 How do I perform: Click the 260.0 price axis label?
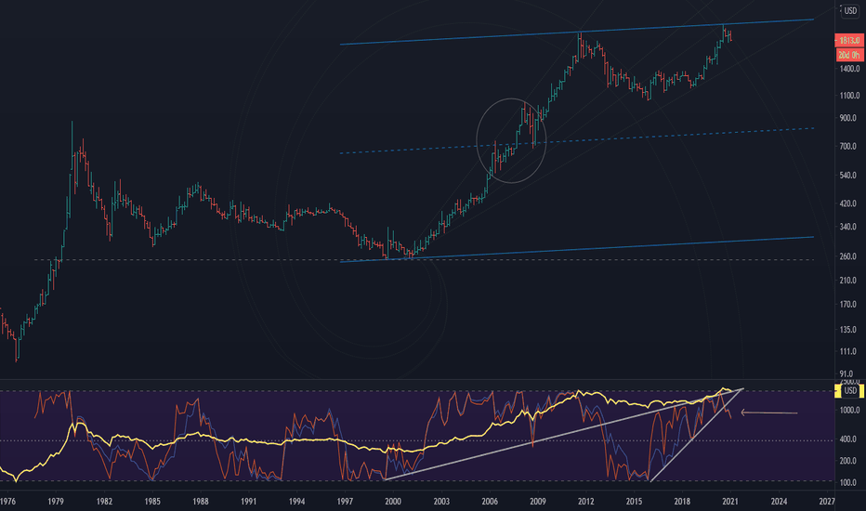point(849,256)
